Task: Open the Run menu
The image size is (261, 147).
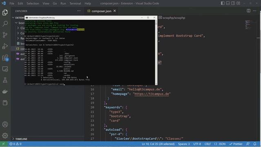Action: 63,3
